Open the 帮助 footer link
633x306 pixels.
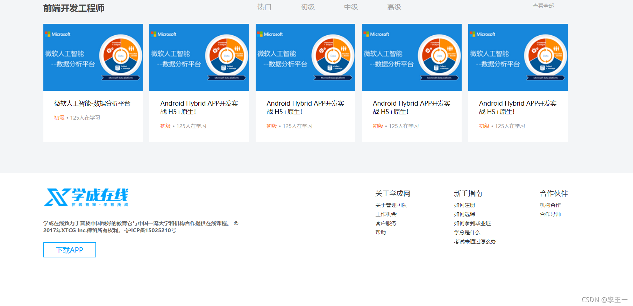point(380,233)
